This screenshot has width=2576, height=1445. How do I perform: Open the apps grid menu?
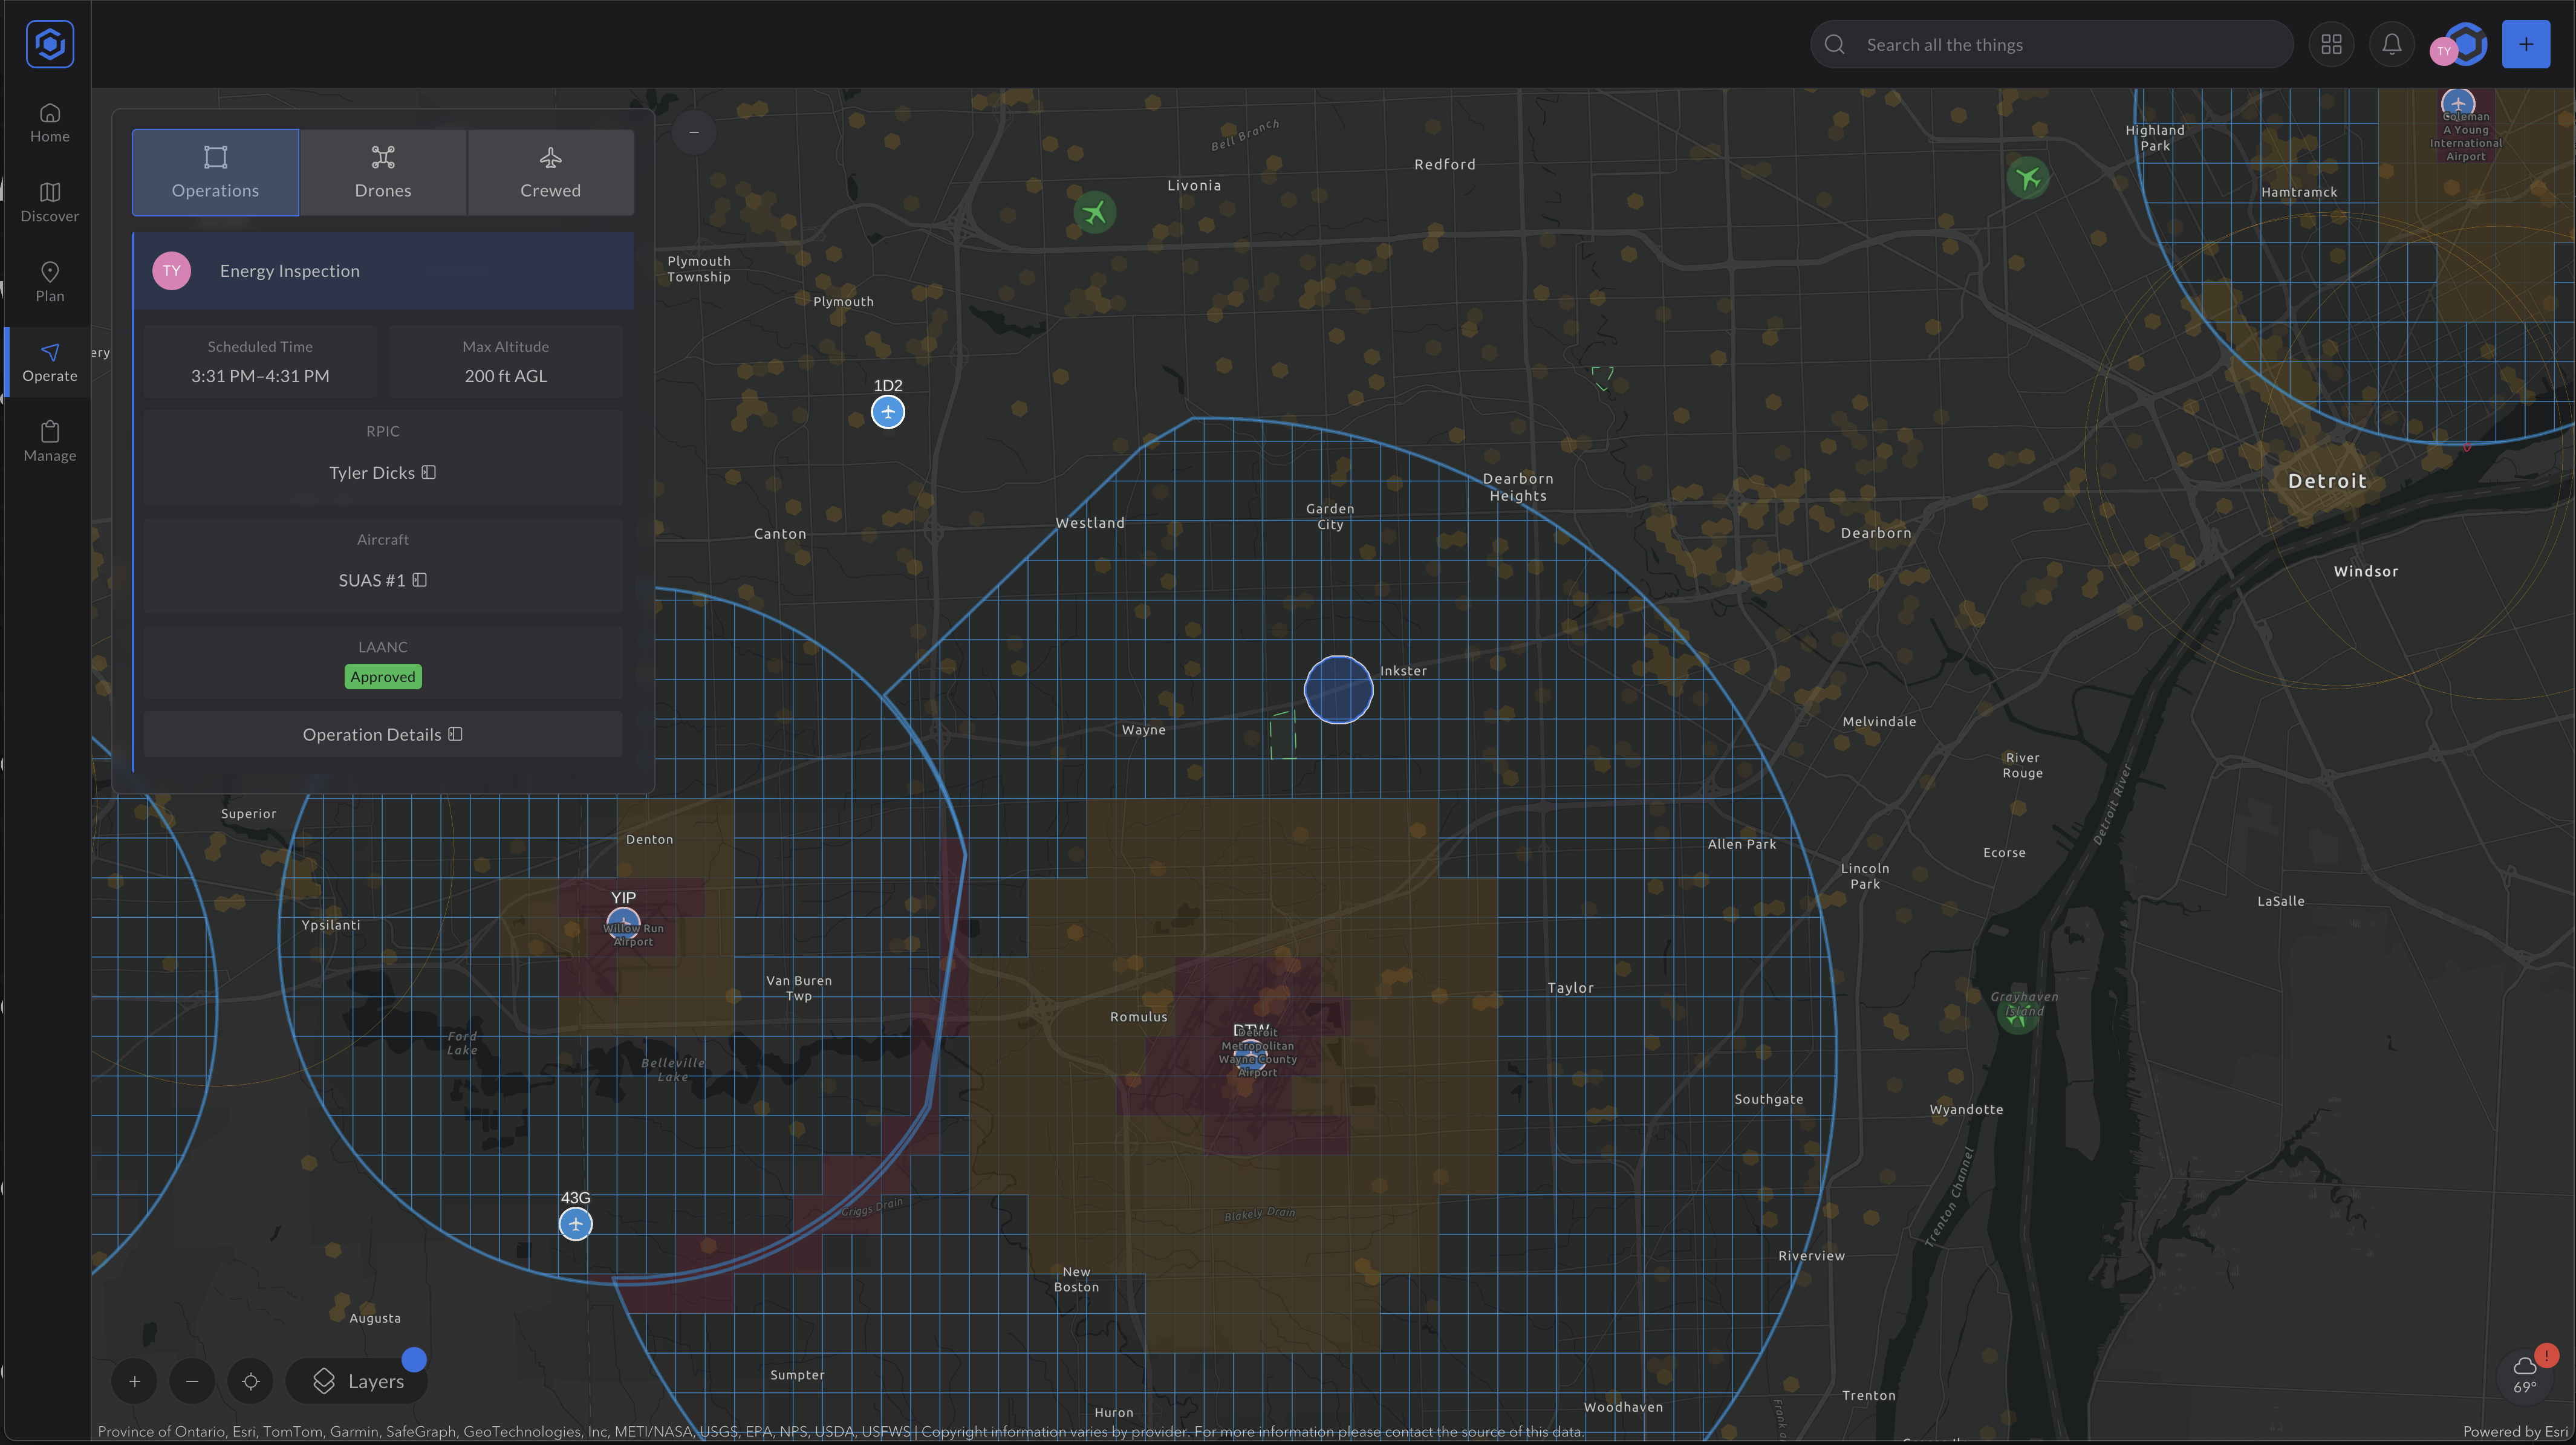pyautogui.click(x=2331, y=44)
